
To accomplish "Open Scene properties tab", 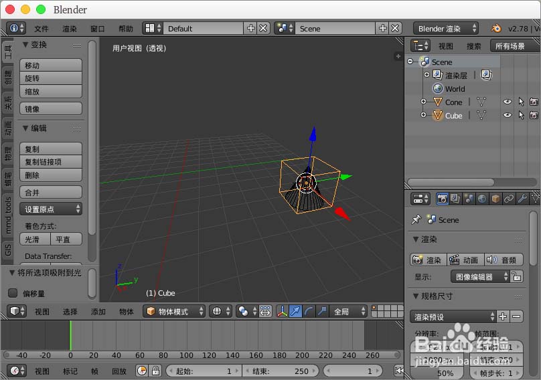I will tap(469, 199).
